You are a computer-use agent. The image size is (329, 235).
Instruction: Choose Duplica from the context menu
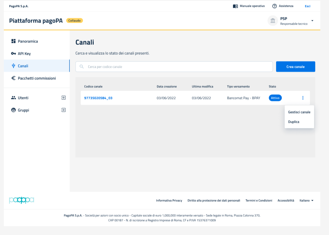[294, 122]
